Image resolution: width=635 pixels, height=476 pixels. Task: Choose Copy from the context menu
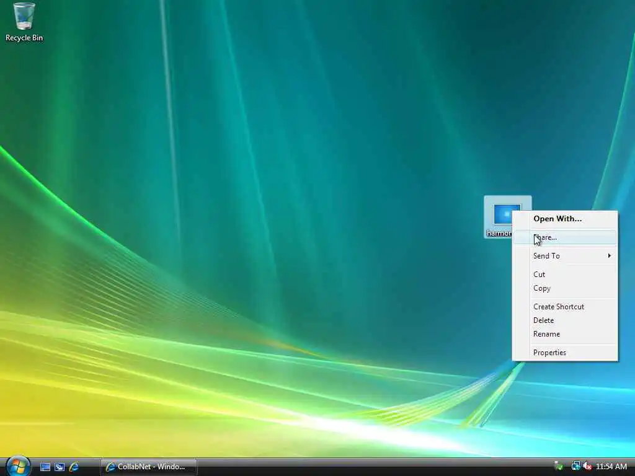566,288
